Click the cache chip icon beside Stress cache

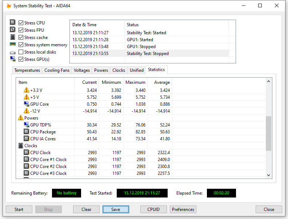13,37
